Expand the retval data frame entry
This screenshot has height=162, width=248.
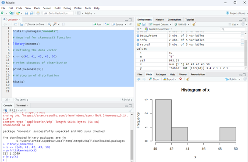pos(138,44)
